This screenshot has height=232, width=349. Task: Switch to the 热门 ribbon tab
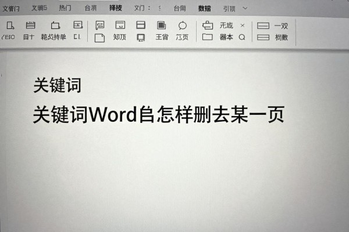pos(65,8)
